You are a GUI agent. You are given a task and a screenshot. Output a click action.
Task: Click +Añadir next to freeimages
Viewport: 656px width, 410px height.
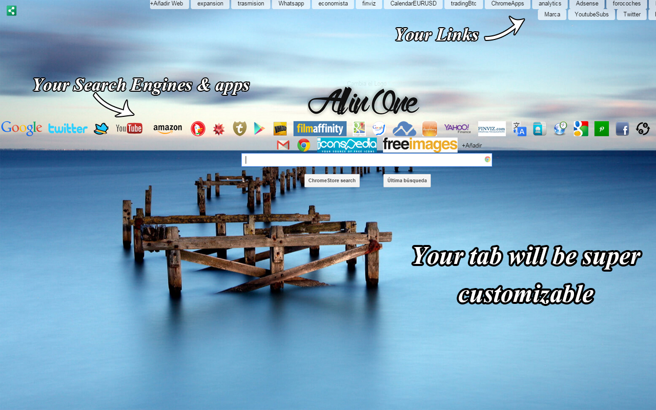point(472,146)
